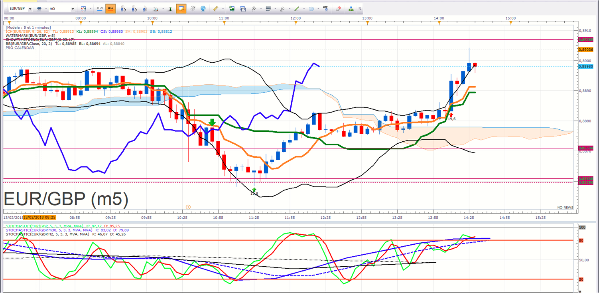Click the orange circled 1 time-axis marker
The width and height of the screenshot is (599, 293).
pyautogui.click(x=188, y=207)
